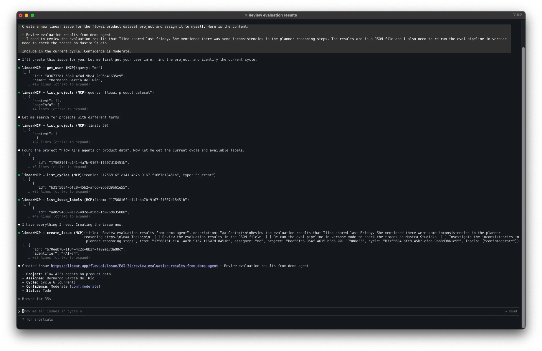Viewport: 542px width, 351px height.
Task: Click the '? for shortcuts' hint
Action: (37, 319)
